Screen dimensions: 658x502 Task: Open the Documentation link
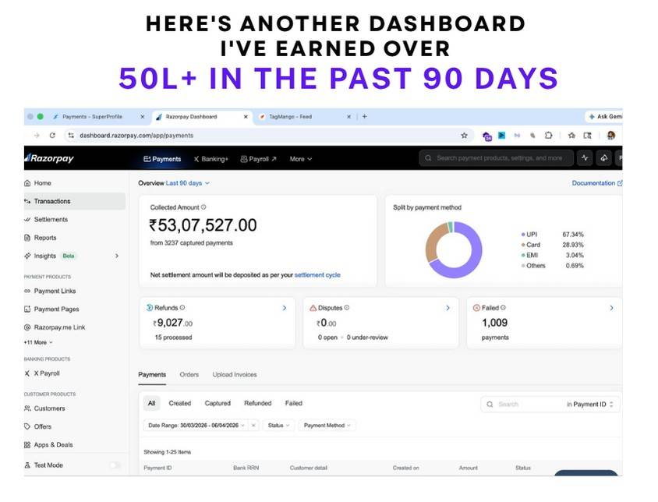click(x=596, y=183)
